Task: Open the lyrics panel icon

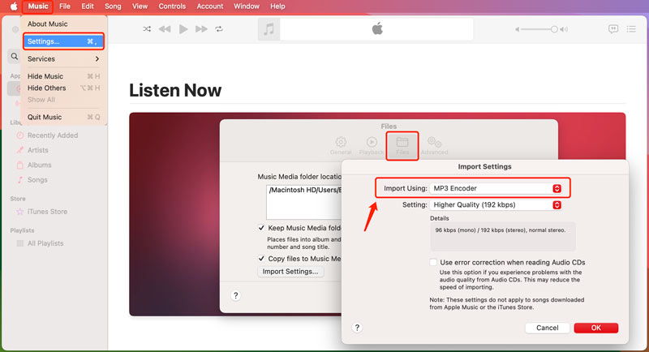Action: tap(614, 29)
